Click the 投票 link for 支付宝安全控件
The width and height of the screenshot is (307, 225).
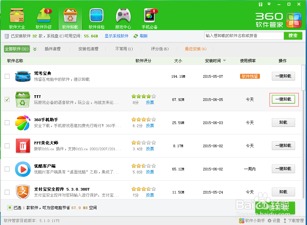coord(150,195)
